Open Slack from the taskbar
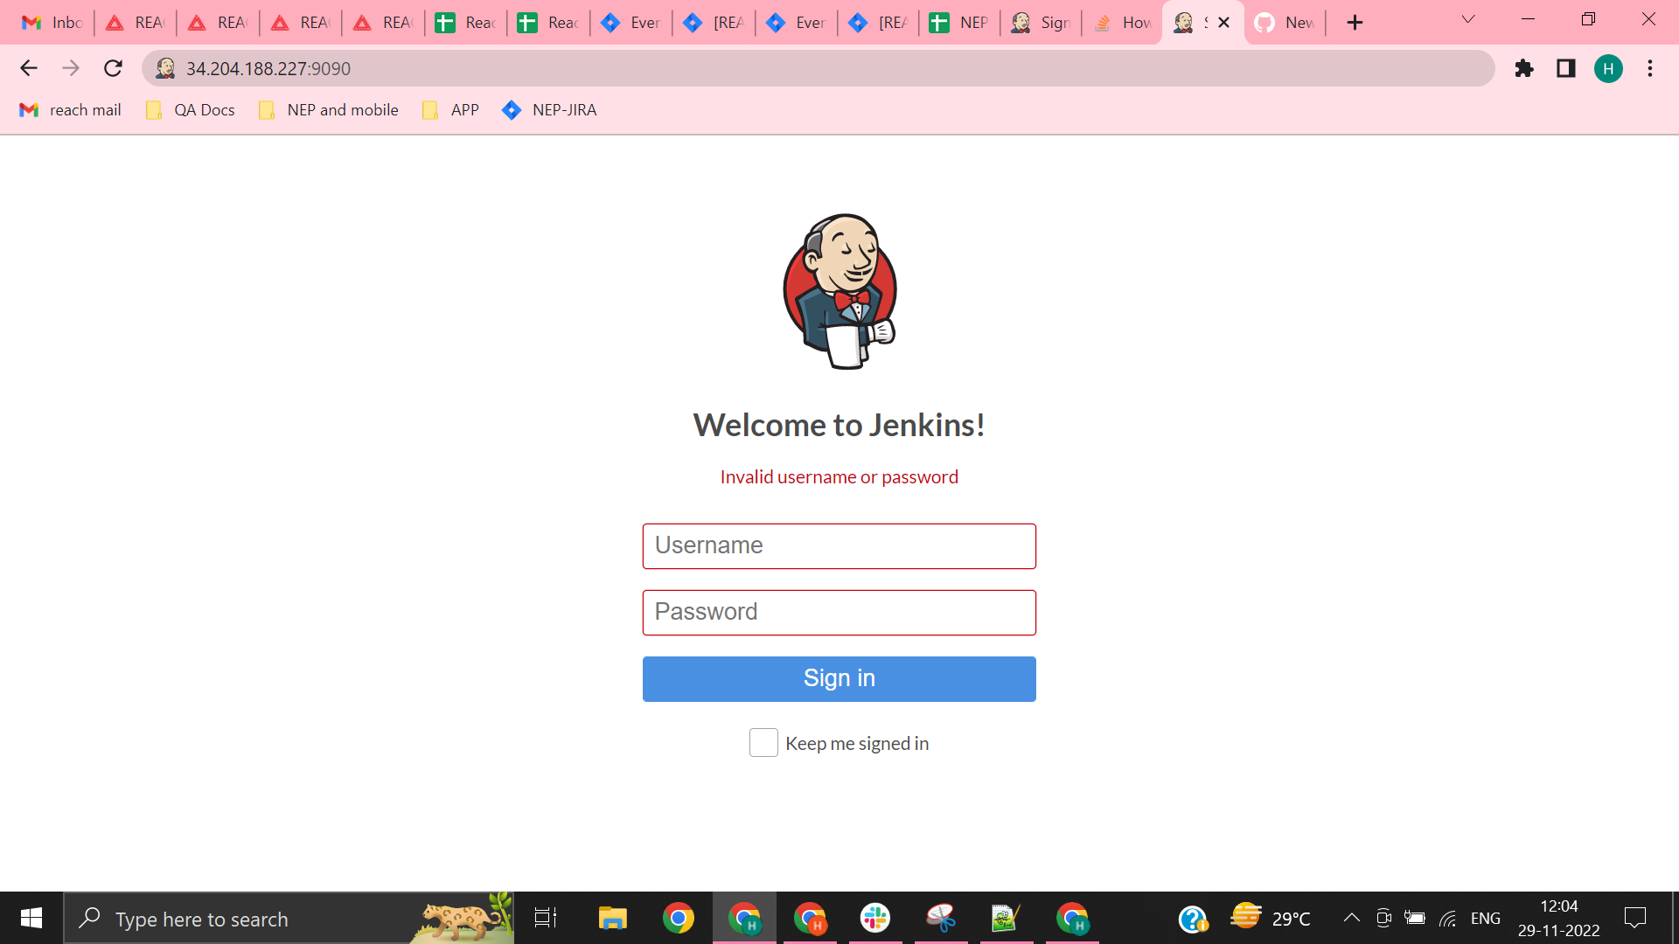The height and width of the screenshot is (944, 1679). click(875, 918)
